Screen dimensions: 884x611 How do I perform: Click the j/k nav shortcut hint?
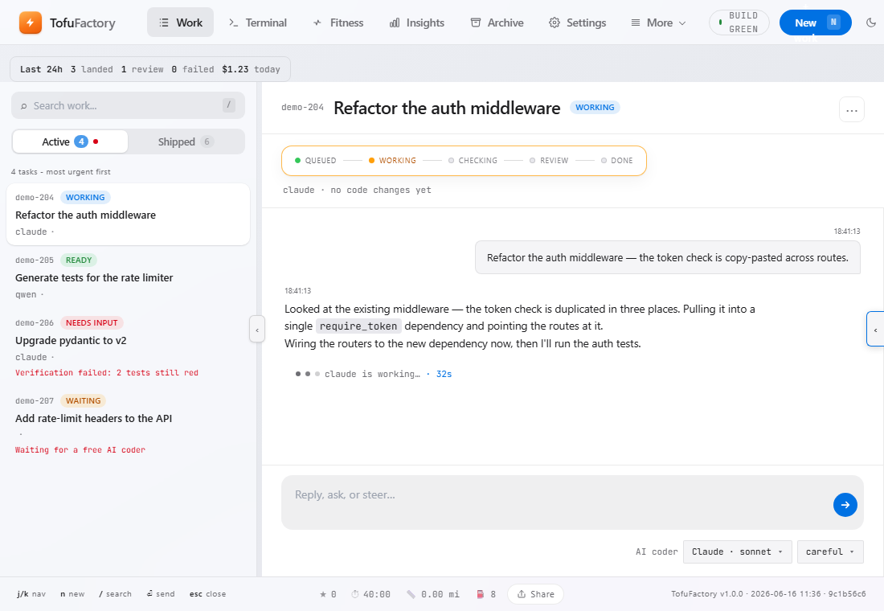click(x=31, y=594)
